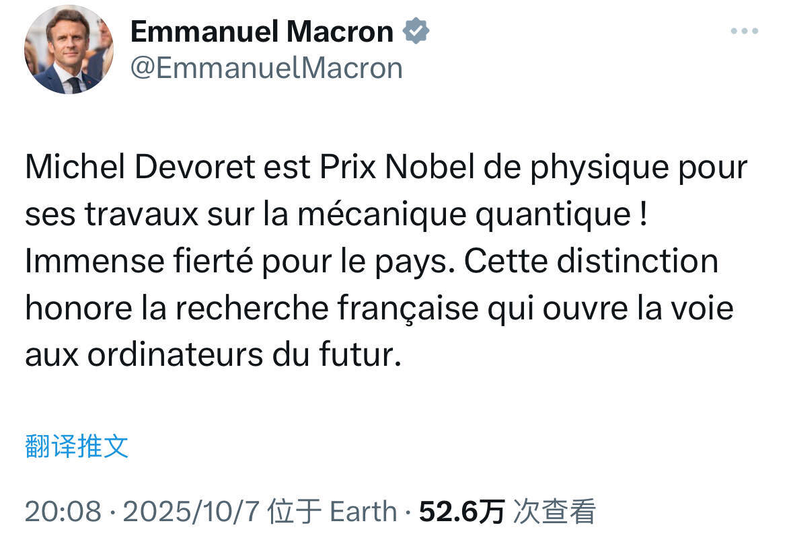Click the 52.6万 view count
The width and height of the screenshot is (787, 542).
click(461, 512)
